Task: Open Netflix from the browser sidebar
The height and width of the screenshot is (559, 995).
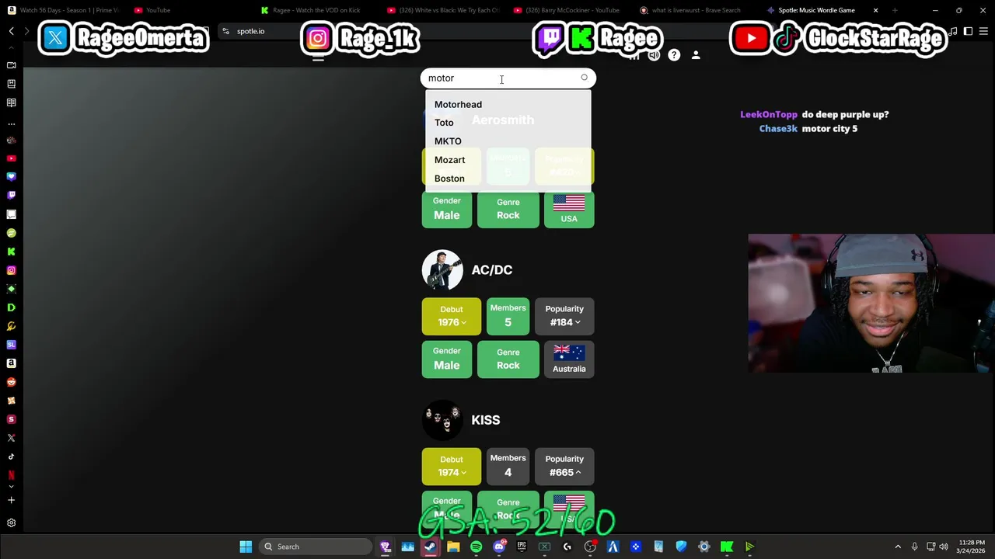Action: (x=11, y=475)
